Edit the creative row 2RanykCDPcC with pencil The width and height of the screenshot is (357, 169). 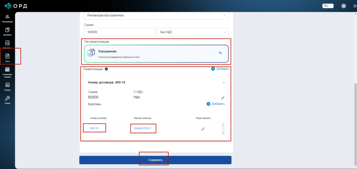click(203, 129)
